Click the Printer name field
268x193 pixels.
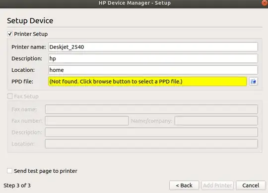(x=153, y=47)
